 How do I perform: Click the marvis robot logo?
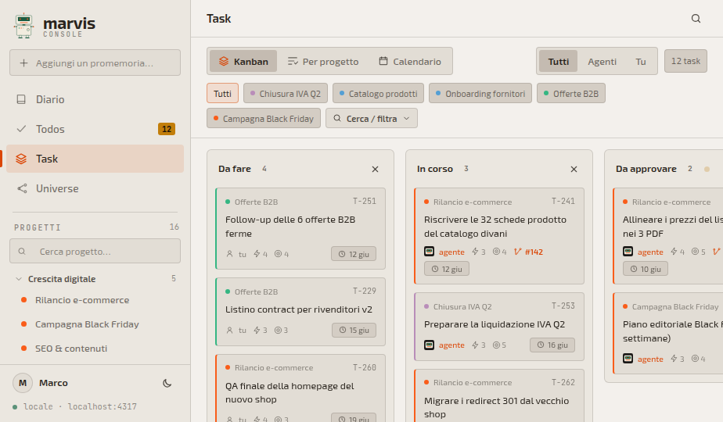point(23,26)
